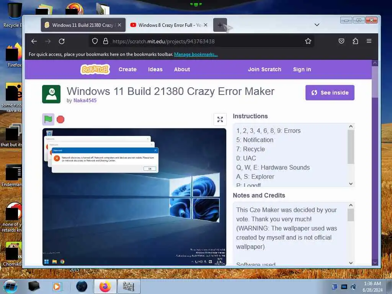Image resolution: width=392 pixels, height=294 pixels.
Task: Click the Chrome icon in stage taskbar
Action: (x=62, y=262)
